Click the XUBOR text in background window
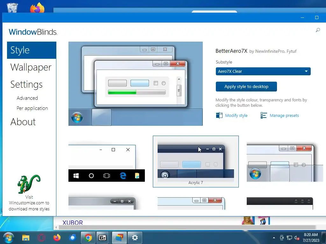This screenshot has width=326, height=244. [73, 223]
